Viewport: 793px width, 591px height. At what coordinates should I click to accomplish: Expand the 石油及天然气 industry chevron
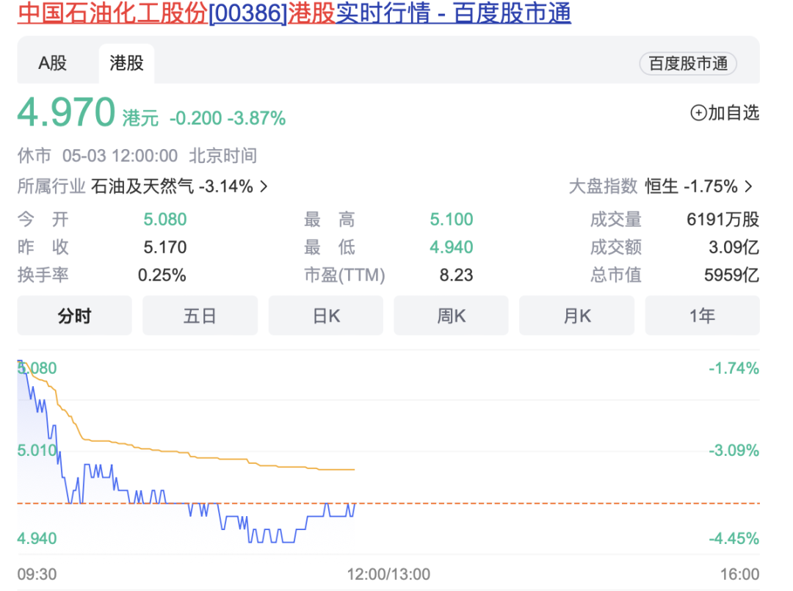point(264,186)
